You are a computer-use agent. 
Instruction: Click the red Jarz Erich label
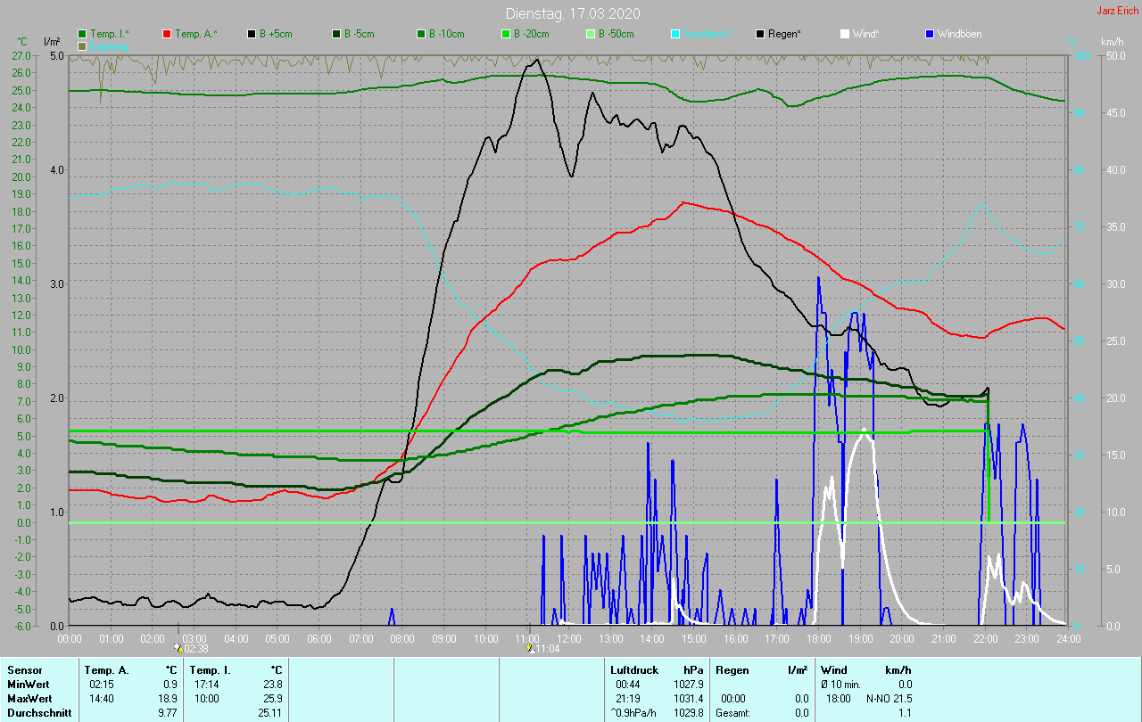pyautogui.click(x=1117, y=11)
